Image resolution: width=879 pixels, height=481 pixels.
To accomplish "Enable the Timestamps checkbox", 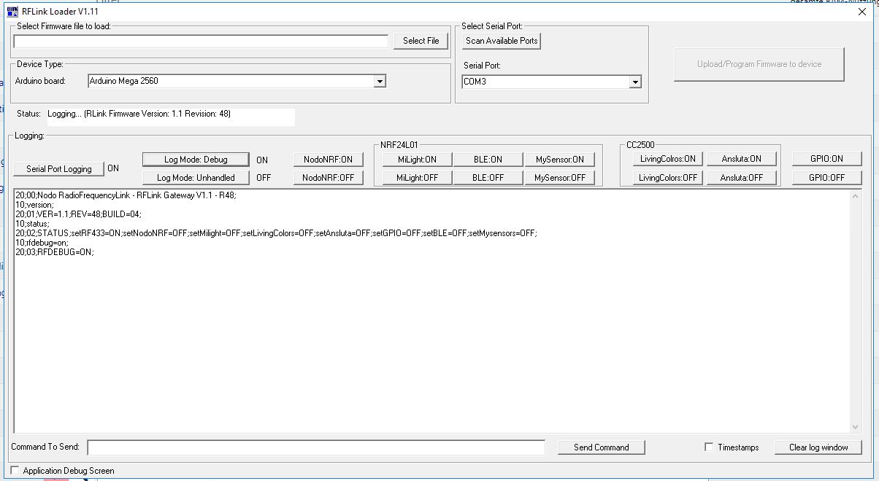I will tap(709, 447).
